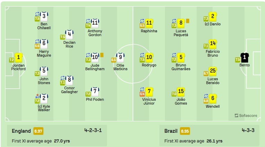Click the England team name
The image size is (265, 147).
point(21,131)
